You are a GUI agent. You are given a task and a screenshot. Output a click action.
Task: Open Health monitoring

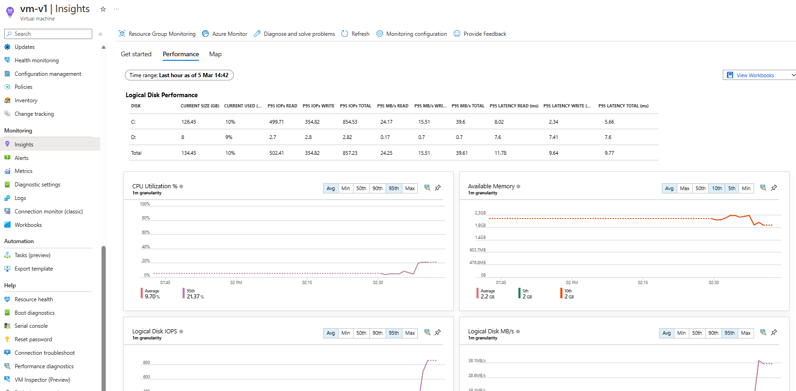click(36, 60)
